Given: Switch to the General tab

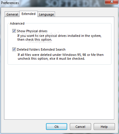Looking at the screenshot, I should pos(12,14).
